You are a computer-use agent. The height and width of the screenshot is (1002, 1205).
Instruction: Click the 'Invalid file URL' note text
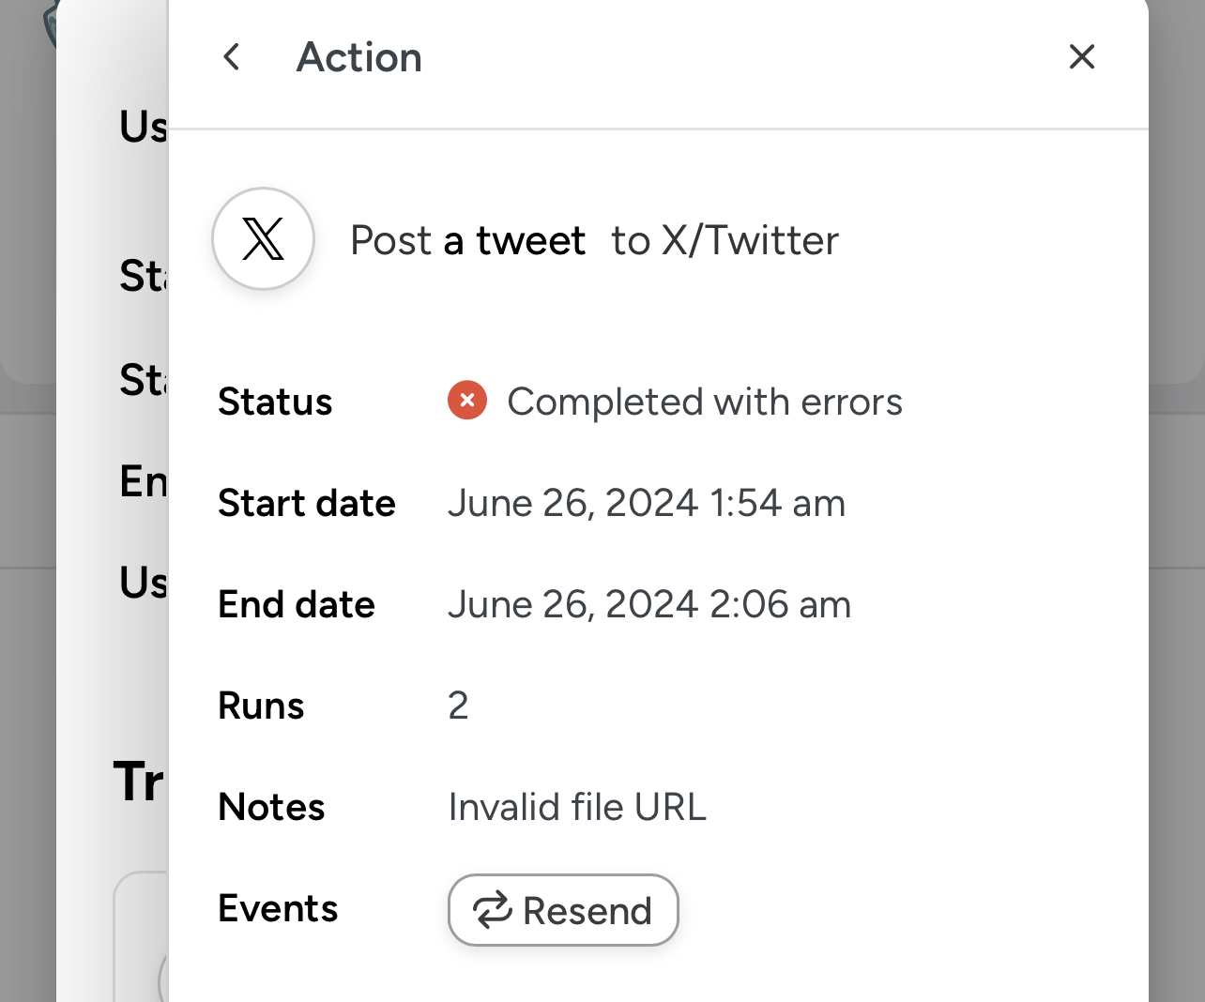tap(577, 807)
